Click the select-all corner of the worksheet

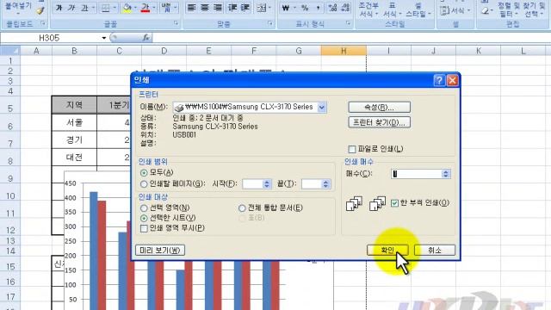[x=10, y=51]
